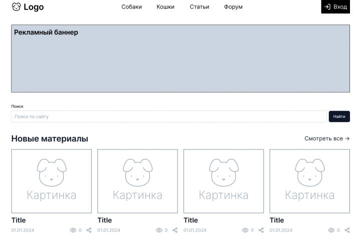Screen dimensions: 361x240
Task: Focus the Поиск по сайту search field
Action: point(168,116)
